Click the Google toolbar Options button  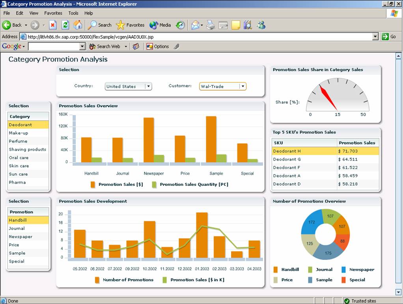coord(158,46)
